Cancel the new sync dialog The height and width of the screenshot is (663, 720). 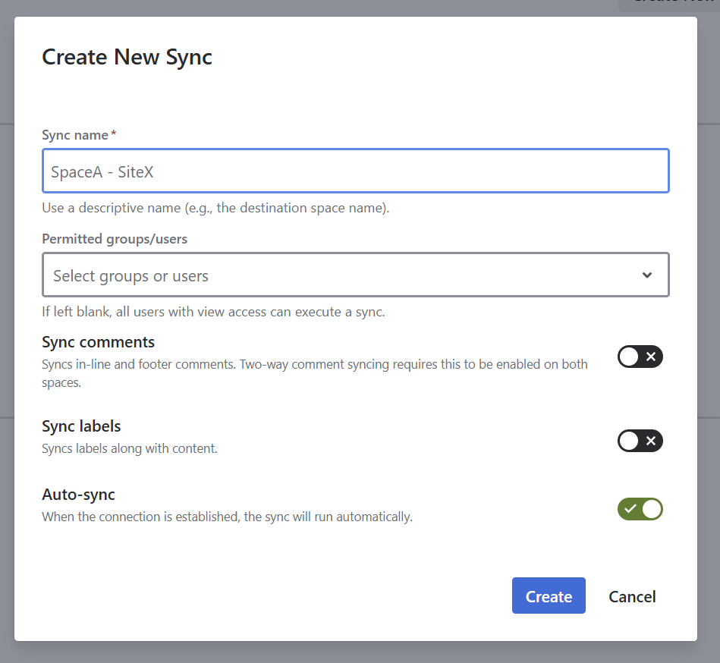point(631,596)
